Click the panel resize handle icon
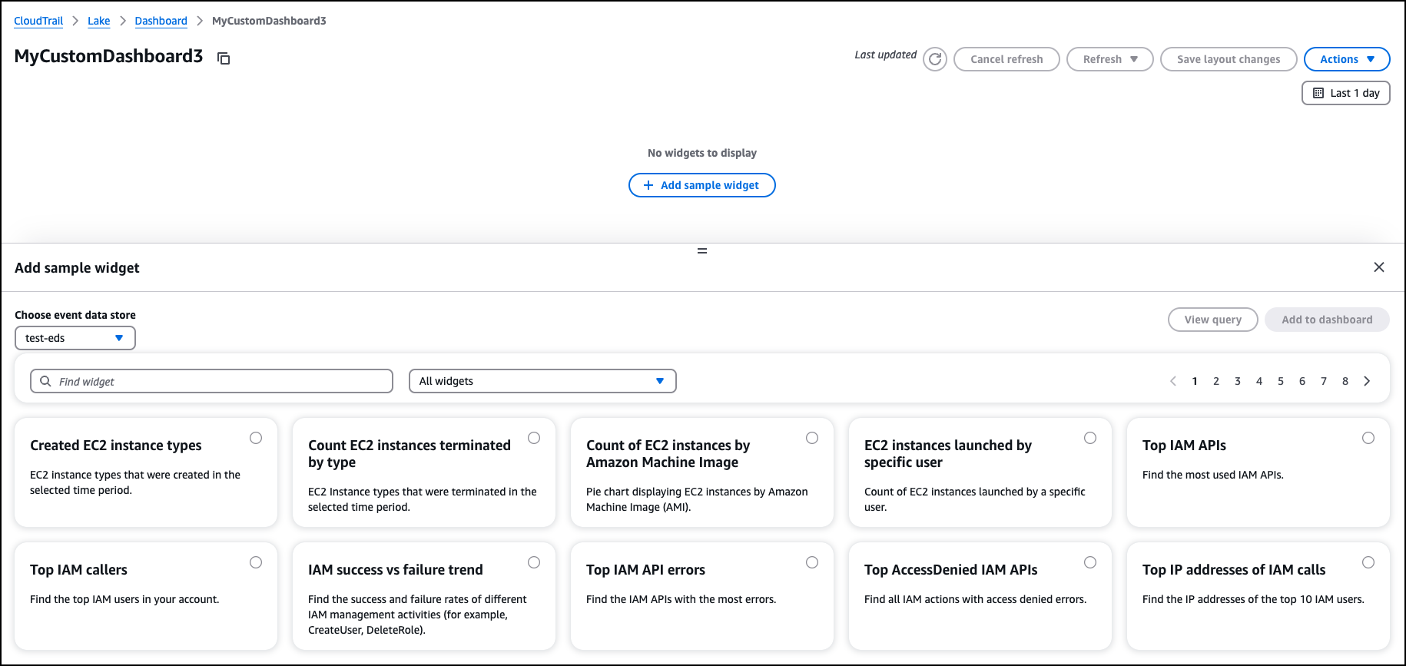The height and width of the screenshot is (666, 1406). pos(702,251)
